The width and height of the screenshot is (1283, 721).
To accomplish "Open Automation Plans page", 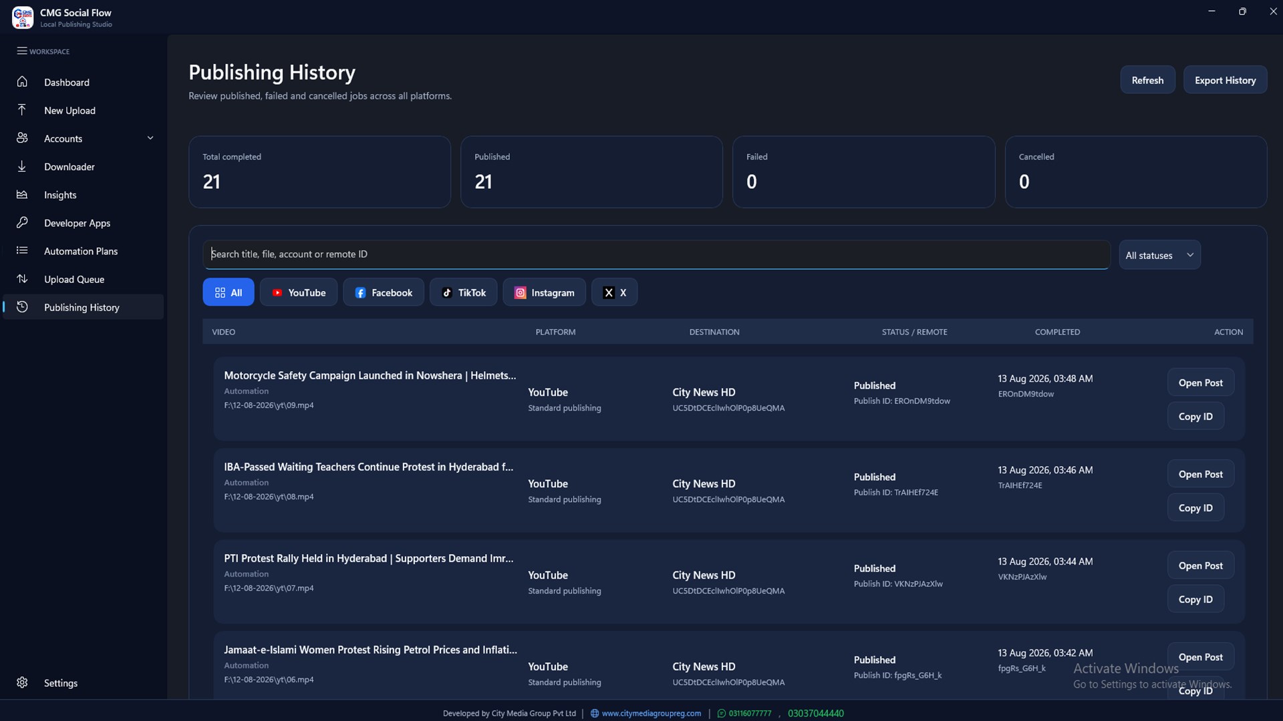I will tap(84, 251).
